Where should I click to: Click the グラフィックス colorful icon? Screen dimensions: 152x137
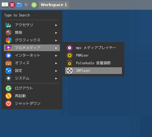(9, 40)
